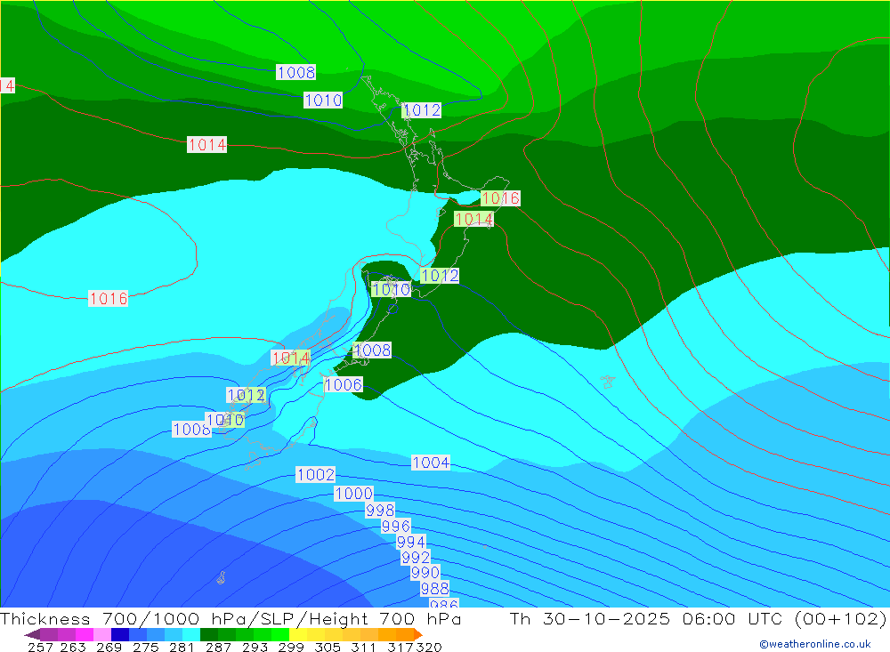Screen dimensions: 890x652
Task: Click the 990 pressure label
Action: (x=425, y=573)
